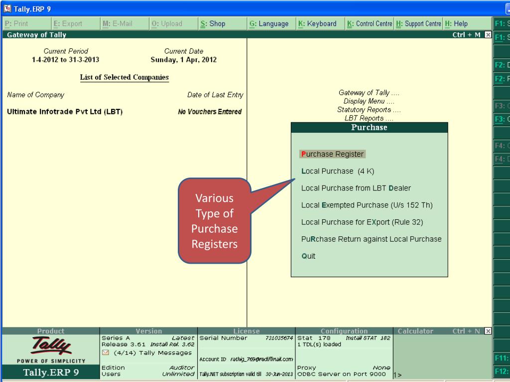This screenshot has width=510, height=382.
Task: Close the Calculator panel X
Action: (x=488, y=331)
